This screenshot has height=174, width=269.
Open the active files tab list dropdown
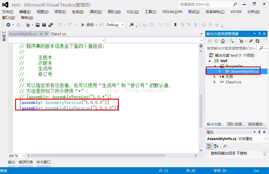pyautogui.click(x=201, y=34)
